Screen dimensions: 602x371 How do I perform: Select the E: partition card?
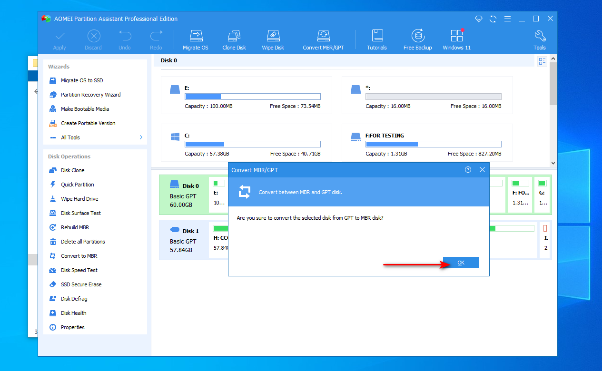[246, 95]
